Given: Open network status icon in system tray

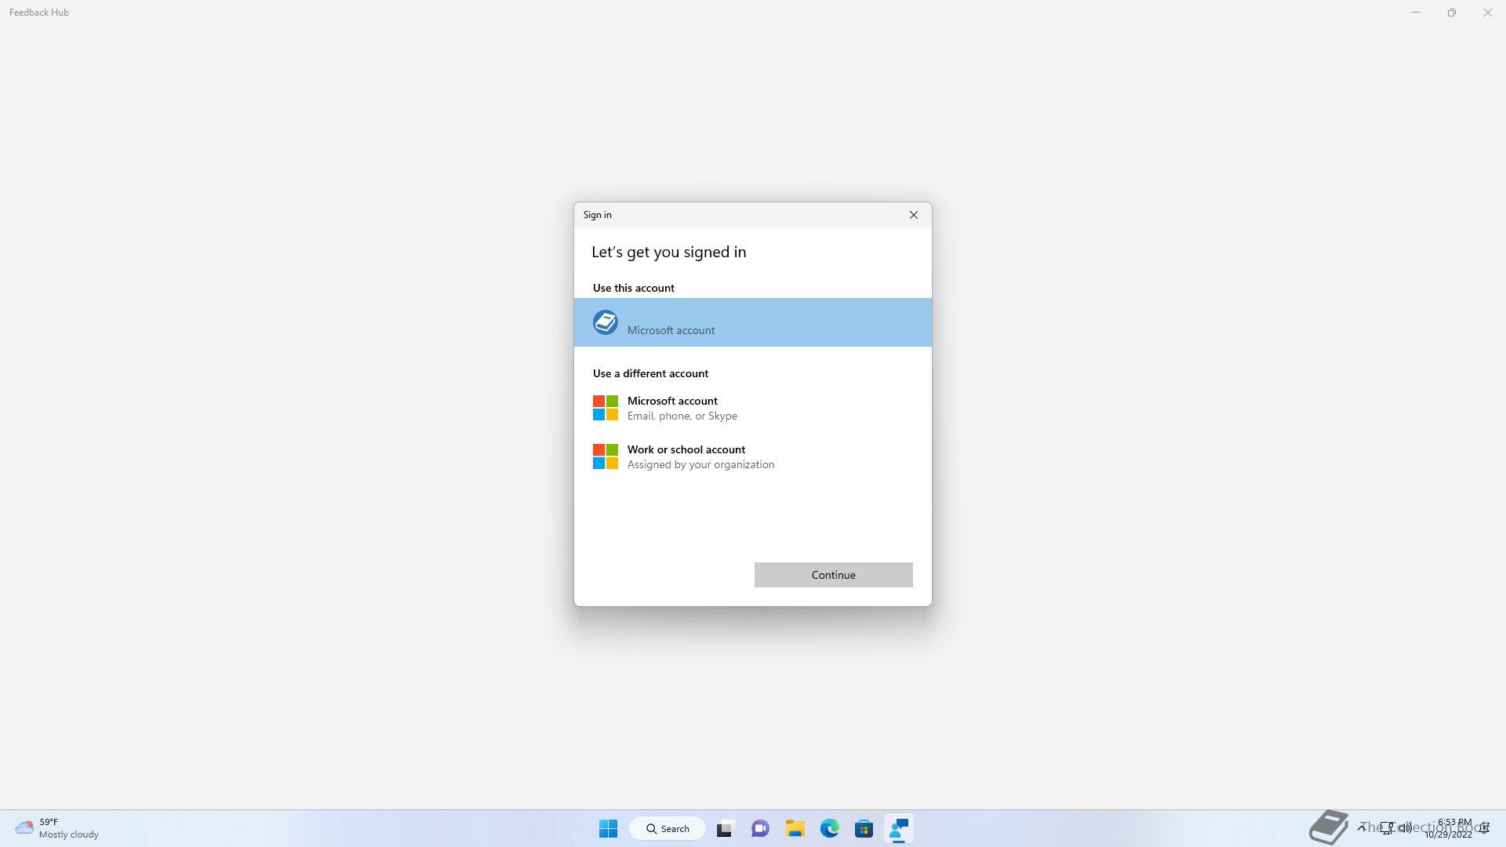Looking at the screenshot, I should [1387, 828].
